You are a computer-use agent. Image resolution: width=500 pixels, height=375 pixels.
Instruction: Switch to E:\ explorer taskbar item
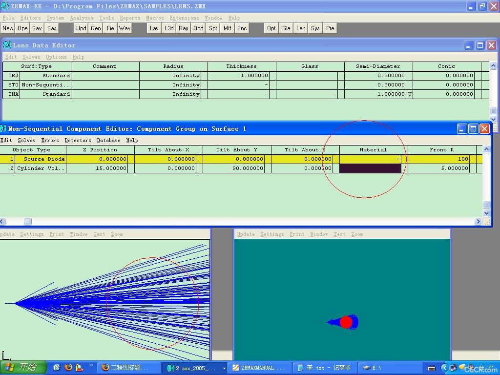[390, 368]
